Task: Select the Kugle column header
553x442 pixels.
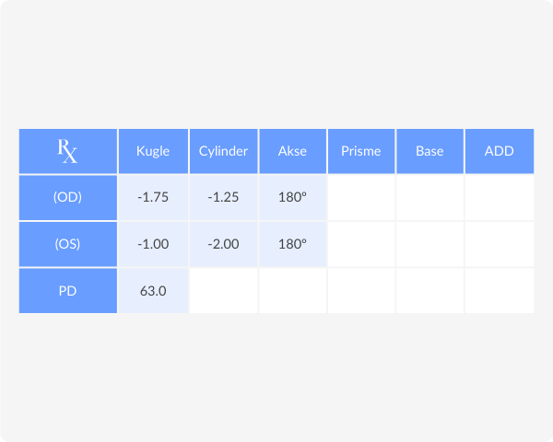Action: click(x=153, y=151)
